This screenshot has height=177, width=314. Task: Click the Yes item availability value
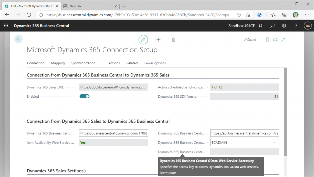pos(83,143)
